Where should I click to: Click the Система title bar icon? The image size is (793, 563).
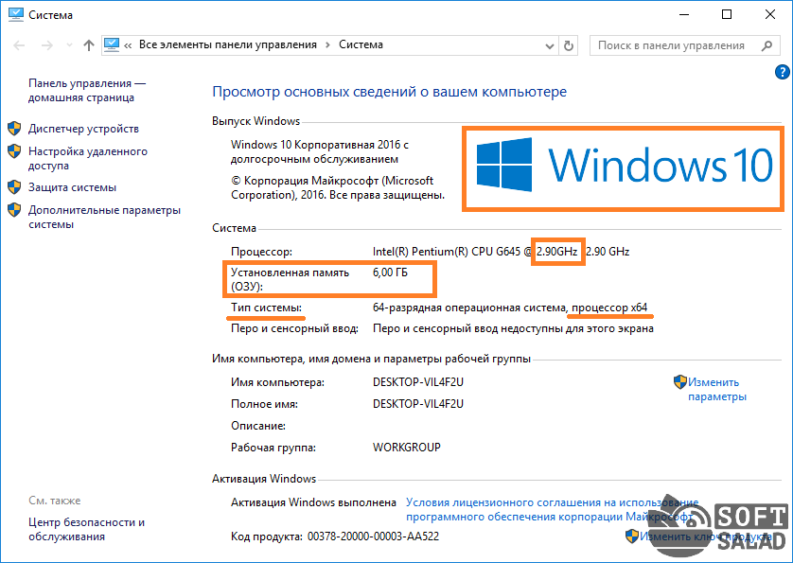(x=16, y=15)
